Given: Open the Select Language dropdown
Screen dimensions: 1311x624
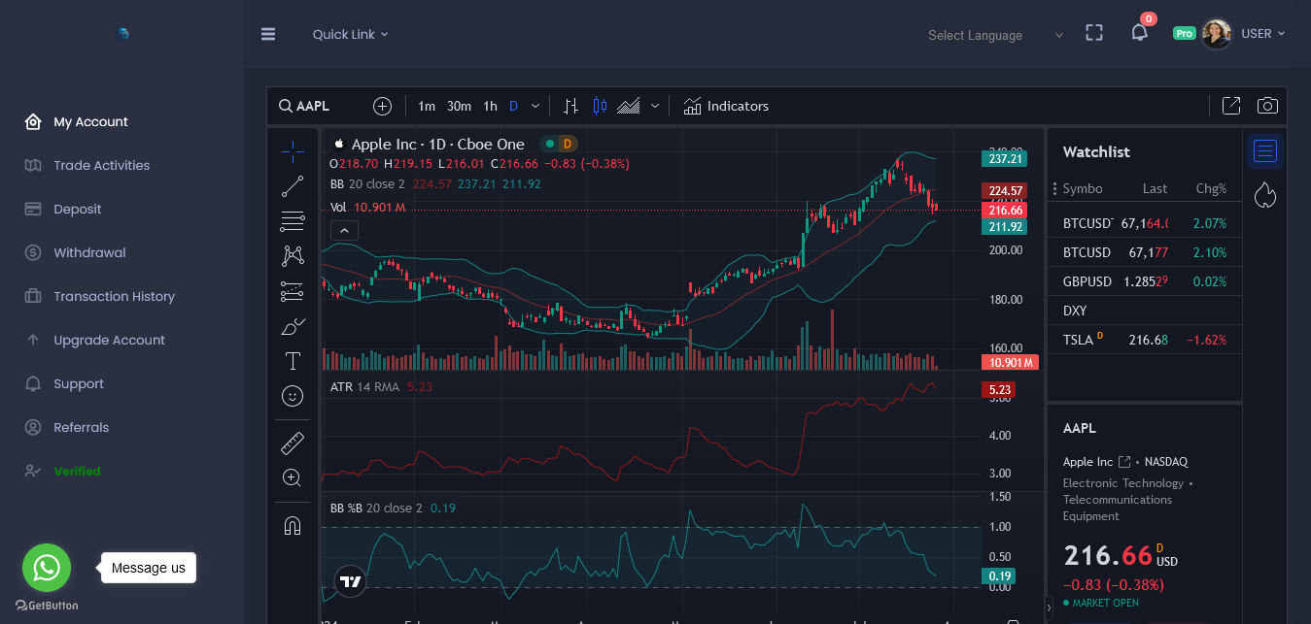Looking at the screenshot, I should click(x=995, y=35).
